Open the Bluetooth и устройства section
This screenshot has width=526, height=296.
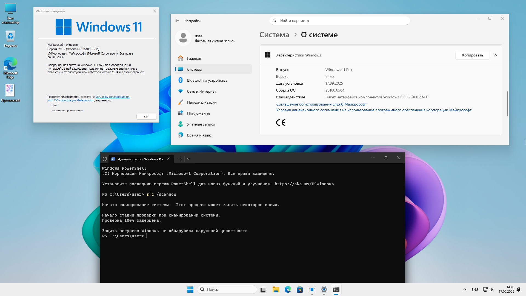click(207, 80)
